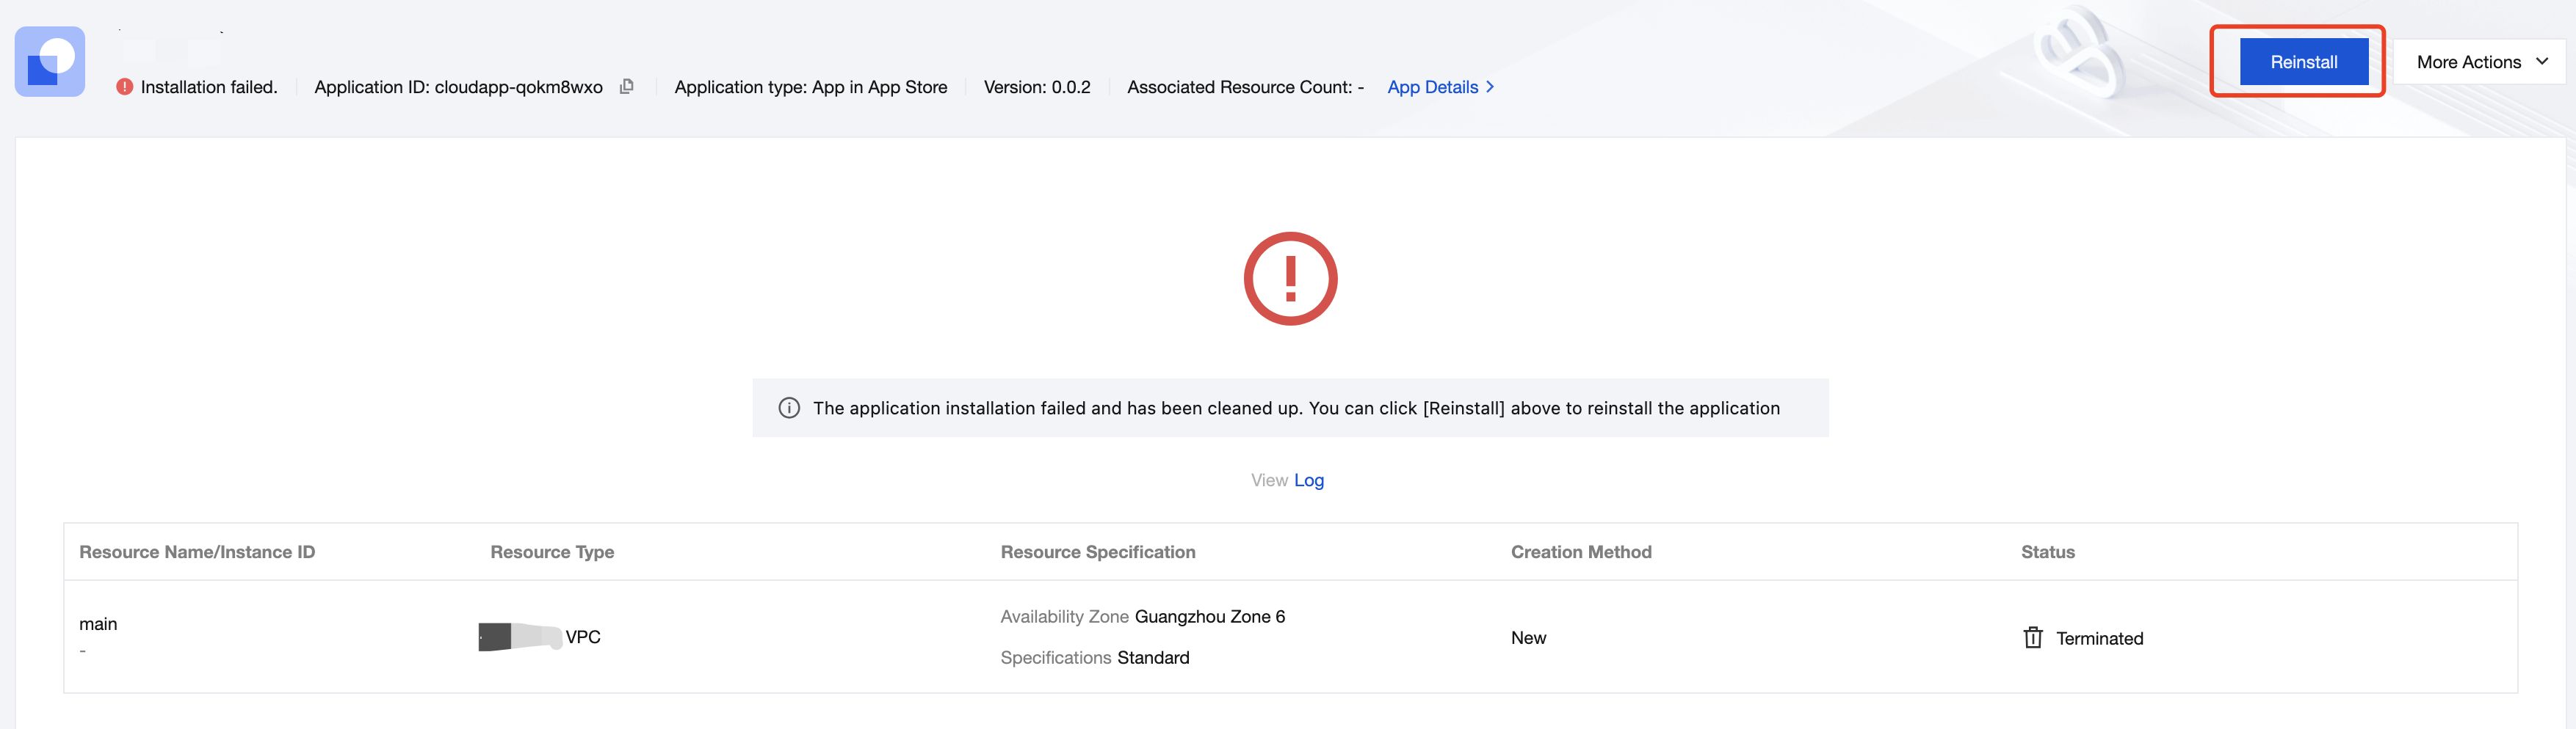This screenshot has height=729, width=2576.
Task: Click the Status column header
Action: pos(2047,552)
